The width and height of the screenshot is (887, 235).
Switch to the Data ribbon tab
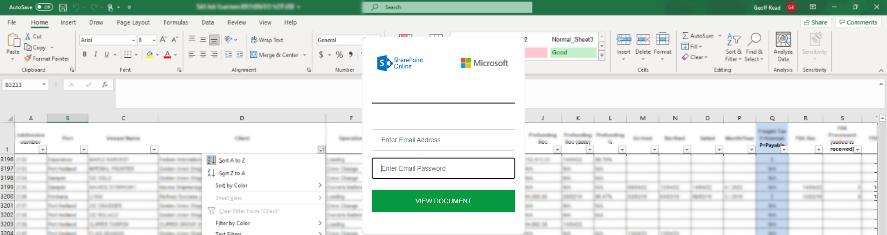tap(208, 22)
